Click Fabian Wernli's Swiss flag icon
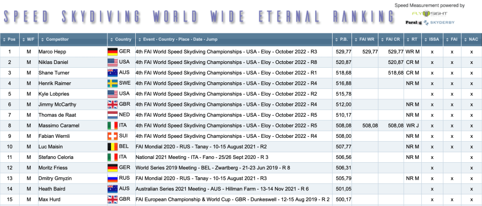This screenshot has width=482, height=206. coord(113,136)
